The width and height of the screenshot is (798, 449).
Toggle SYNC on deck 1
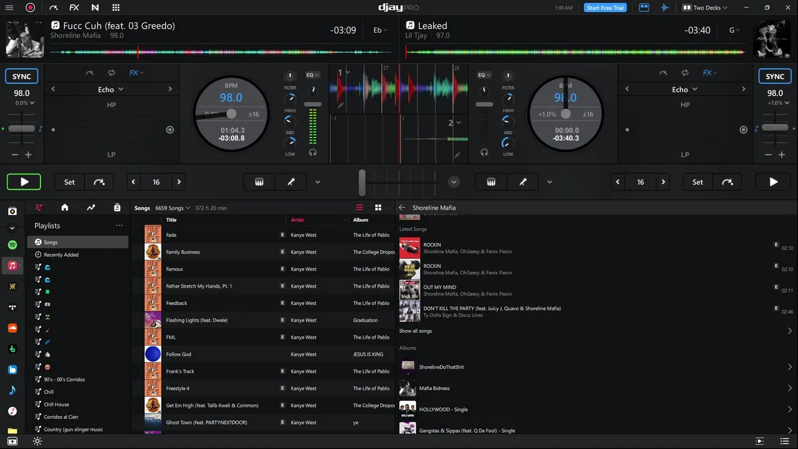tap(22, 77)
